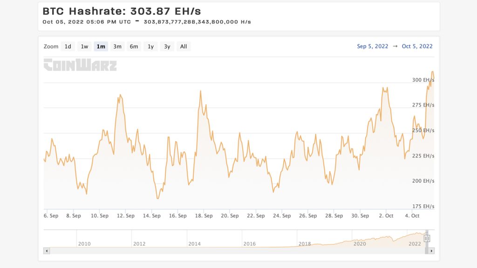Image resolution: width=477 pixels, height=268 pixels.
Task: Click the 200 EH/s axis label
Action: (423, 181)
